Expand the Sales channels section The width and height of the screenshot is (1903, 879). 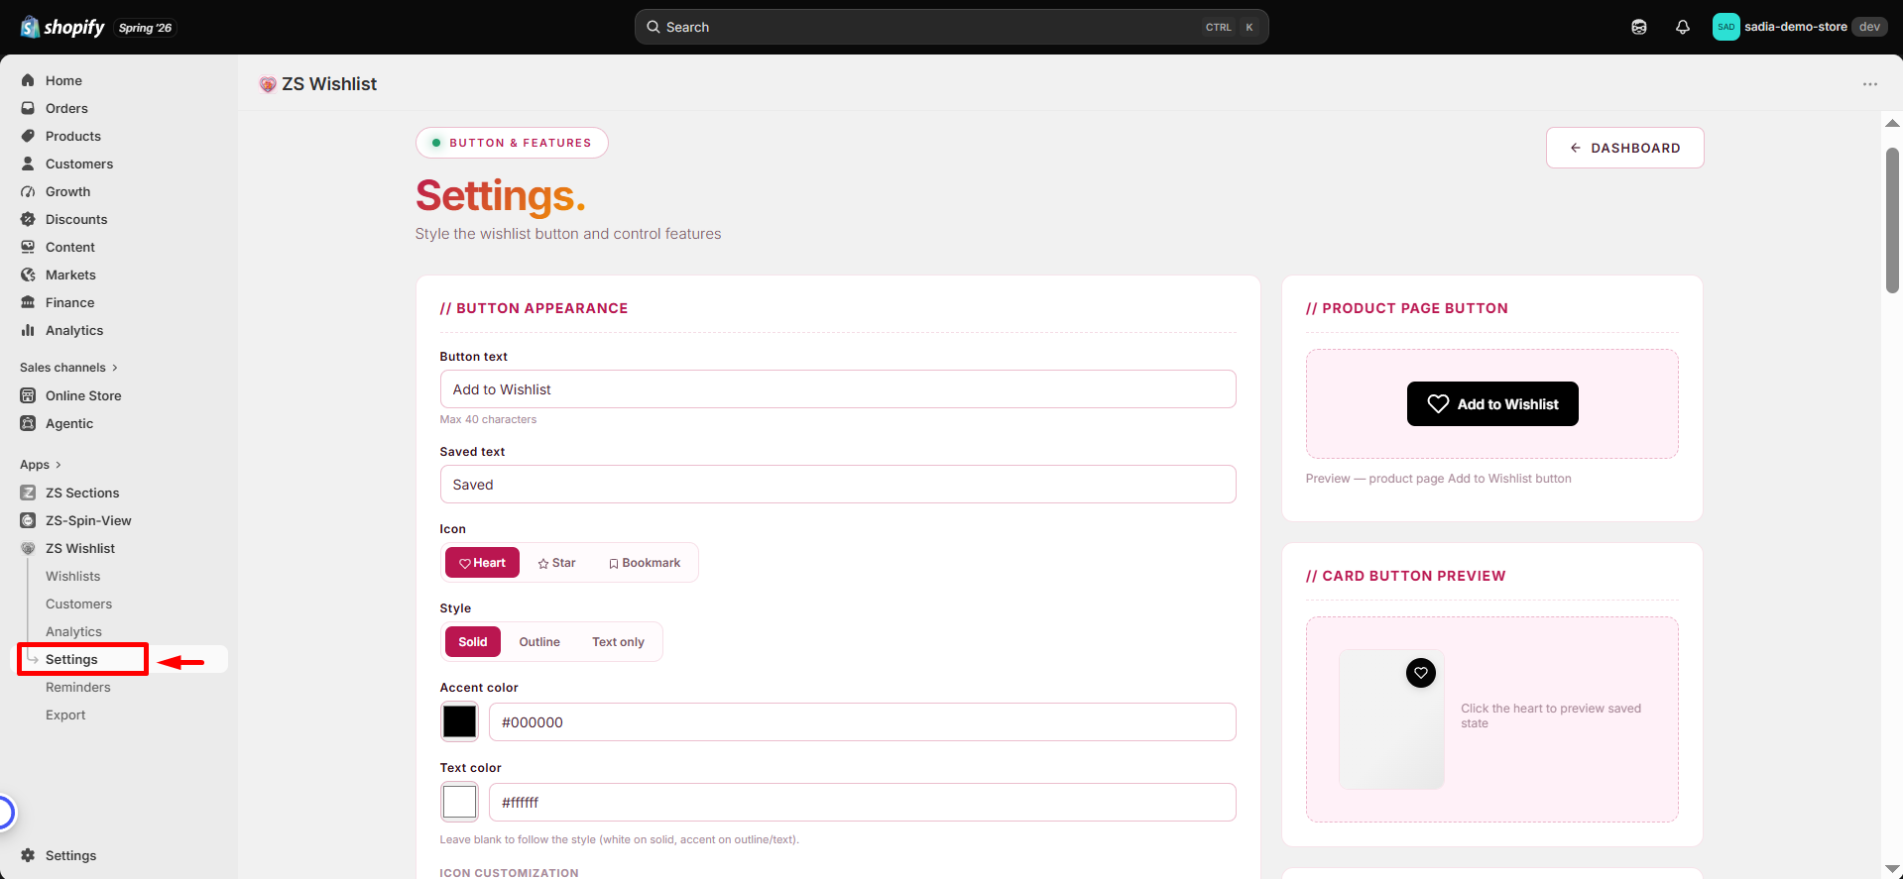[68, 368]
